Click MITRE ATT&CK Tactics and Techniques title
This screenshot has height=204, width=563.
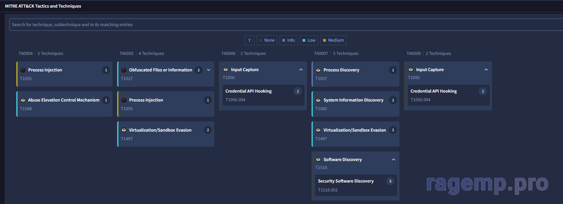pos(43,6)
